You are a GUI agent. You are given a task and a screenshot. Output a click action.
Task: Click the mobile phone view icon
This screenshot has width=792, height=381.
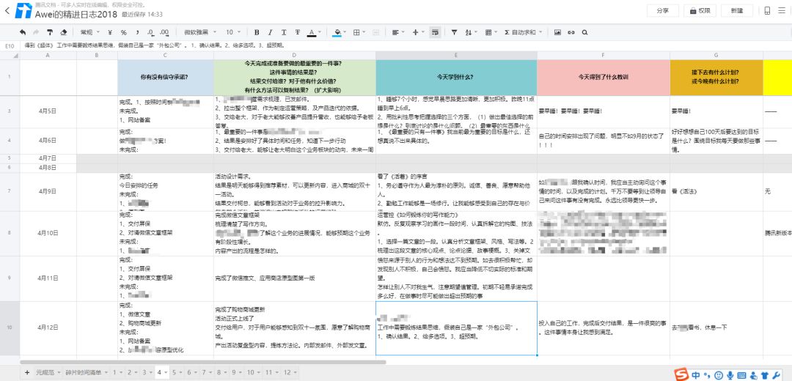click(x=767, y=10)
